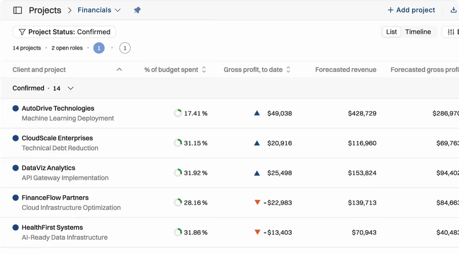Click the 14 projects count

pyautogui.click(x=27, y=48)
